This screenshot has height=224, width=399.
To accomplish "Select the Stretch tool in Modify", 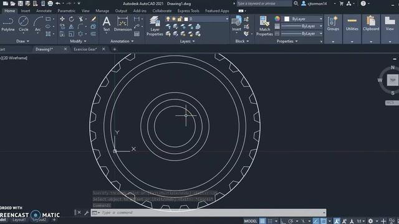I will [x=62, y=34].
